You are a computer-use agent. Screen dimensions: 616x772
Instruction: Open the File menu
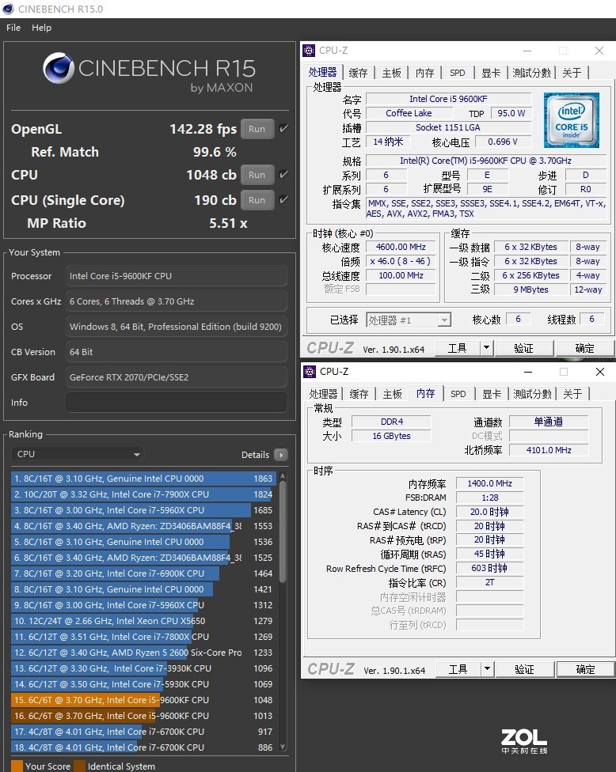[13, 28]
